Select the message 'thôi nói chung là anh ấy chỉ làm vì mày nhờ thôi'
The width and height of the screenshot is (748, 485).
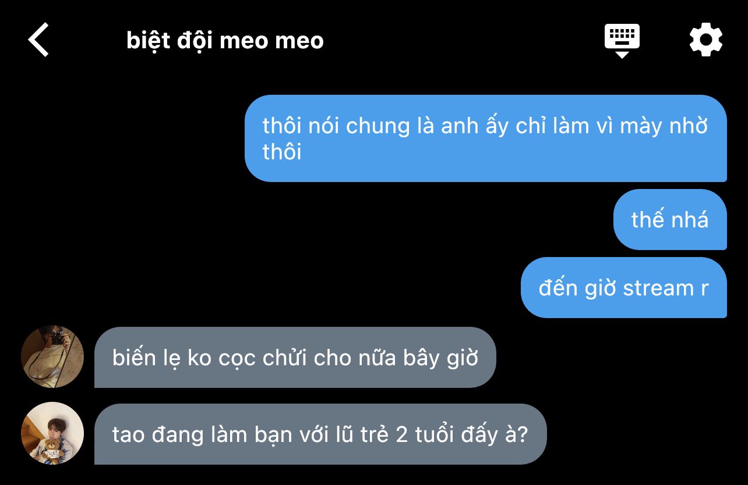pyautogui.click(x=486, y=138)
